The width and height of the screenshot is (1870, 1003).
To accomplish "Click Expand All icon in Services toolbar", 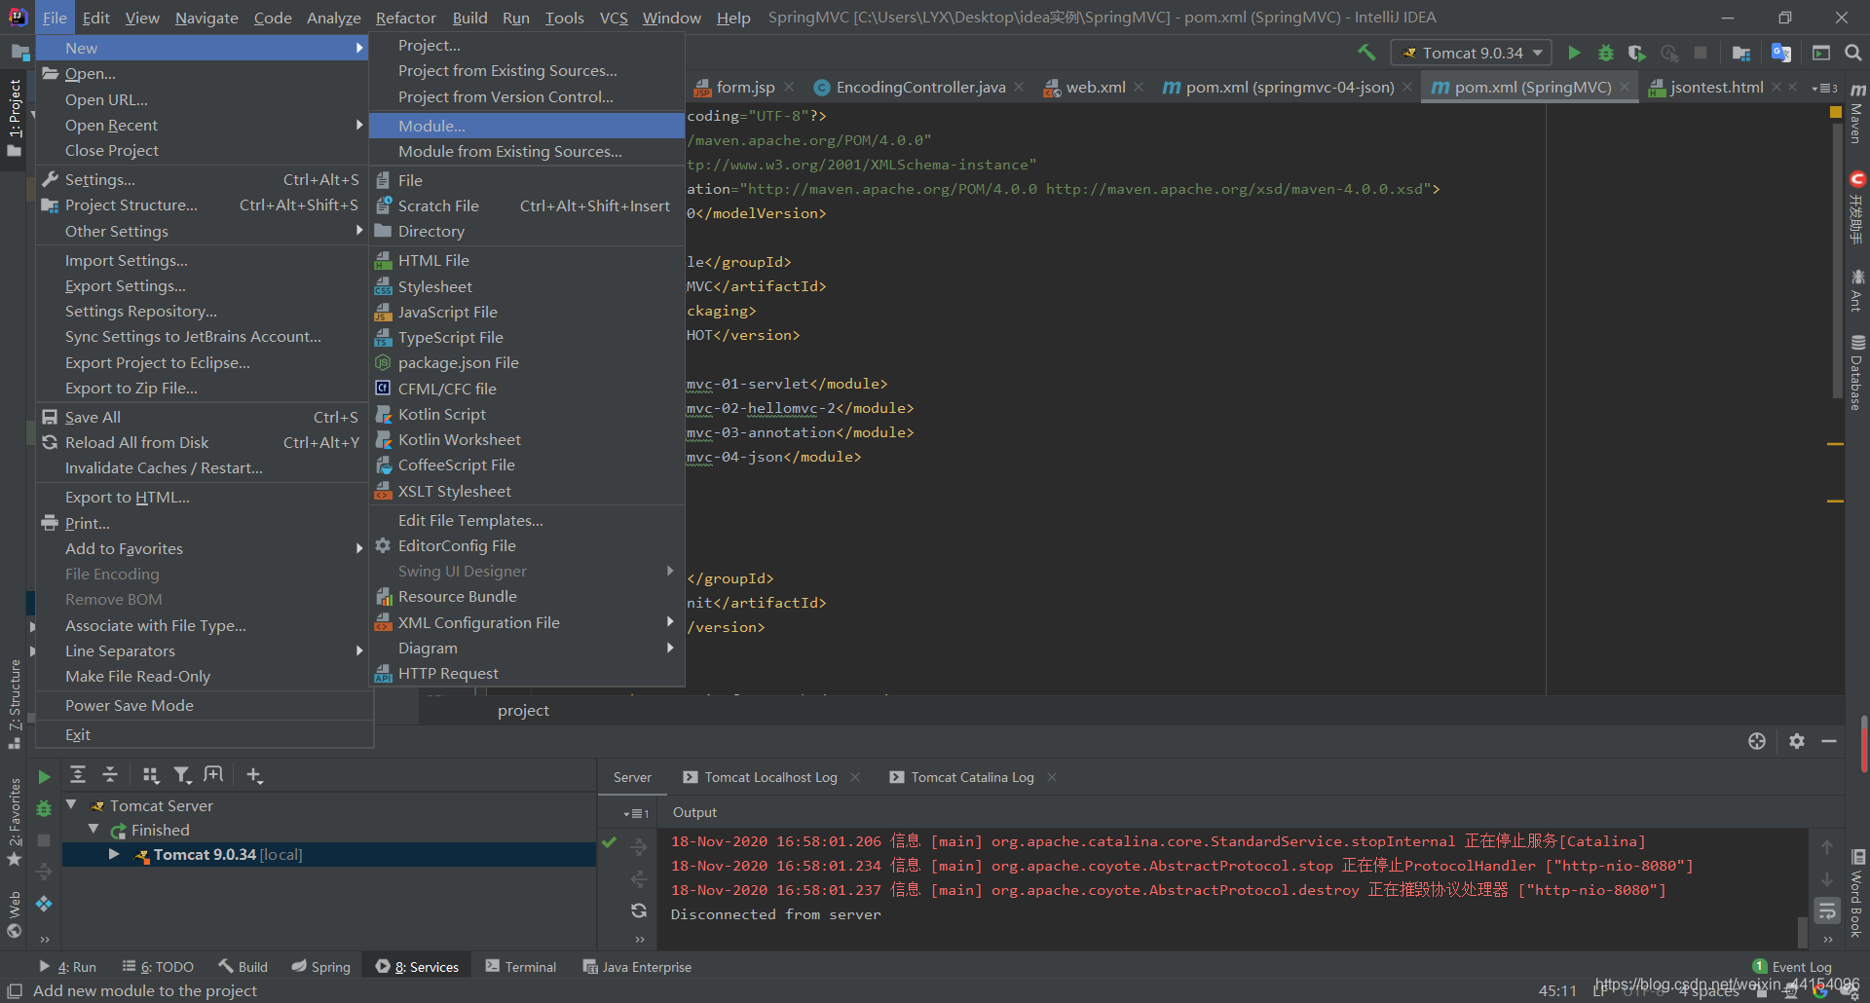I will (78, 774).
